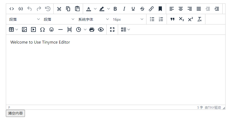
Task: Open the source code view
Action: point(12,9)
